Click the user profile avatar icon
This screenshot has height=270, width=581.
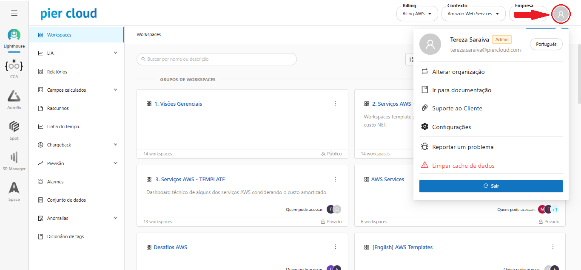tap(561, 14)
